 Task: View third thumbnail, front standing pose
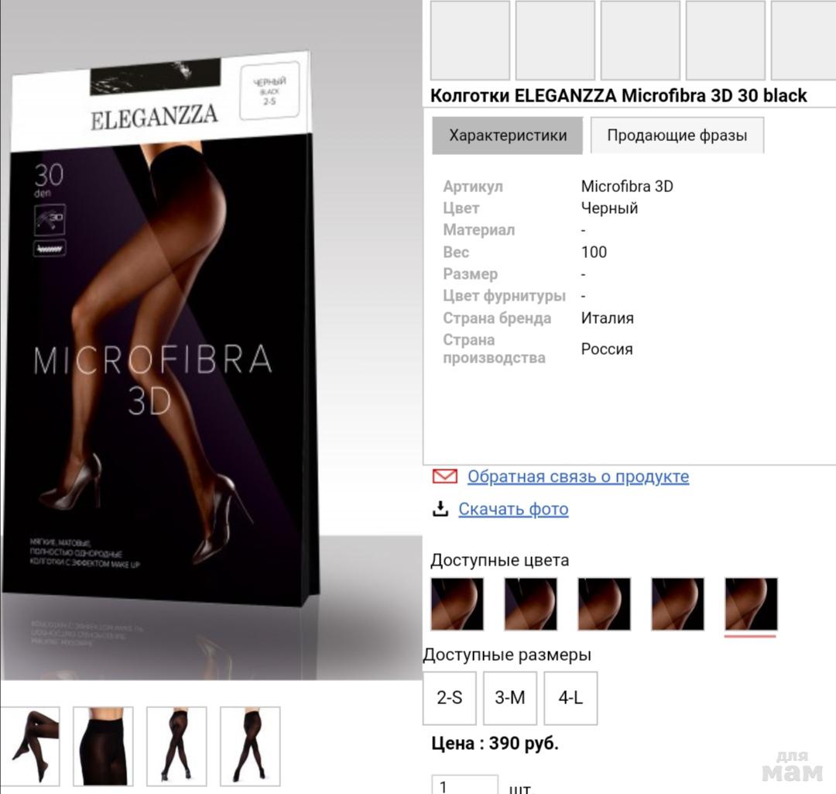[176, 746]
